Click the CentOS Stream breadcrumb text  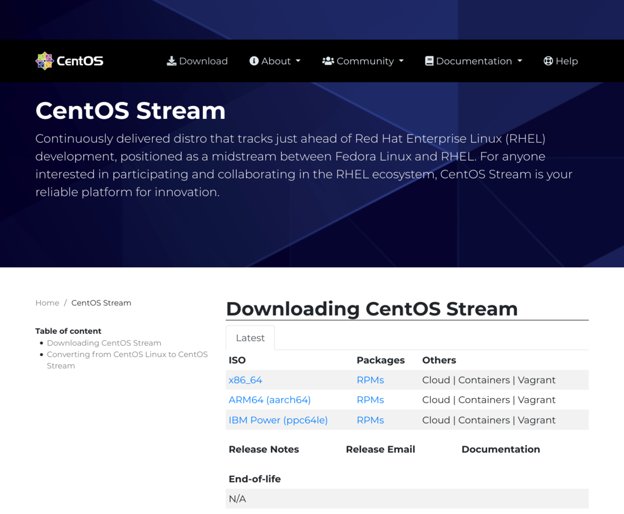coord(101,303)
